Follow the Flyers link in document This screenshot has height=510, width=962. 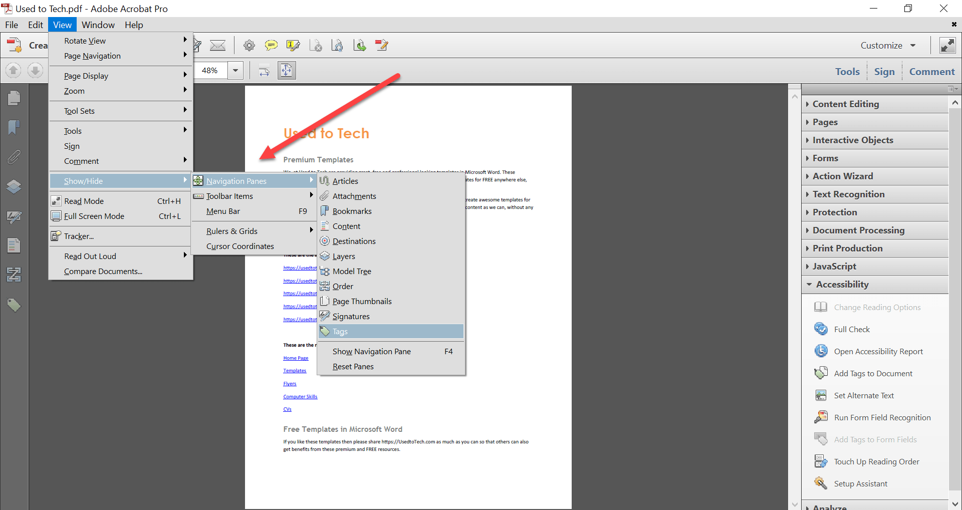290,384
